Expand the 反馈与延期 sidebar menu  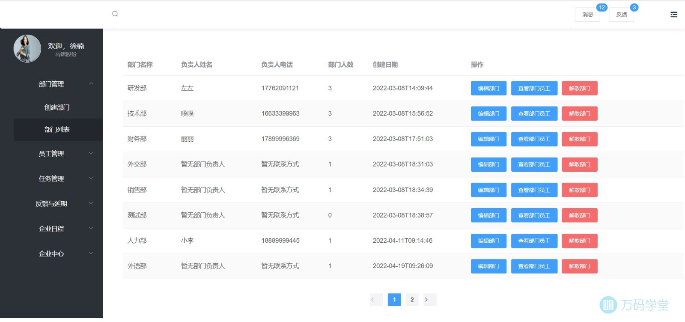click(51, 204)
